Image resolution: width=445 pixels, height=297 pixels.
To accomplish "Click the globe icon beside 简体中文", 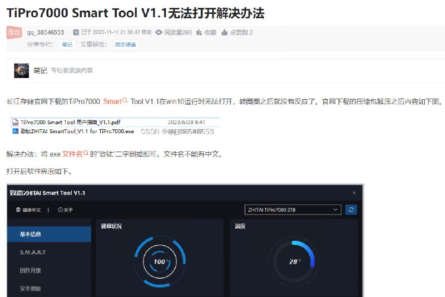I will click(x=18, y=210).
